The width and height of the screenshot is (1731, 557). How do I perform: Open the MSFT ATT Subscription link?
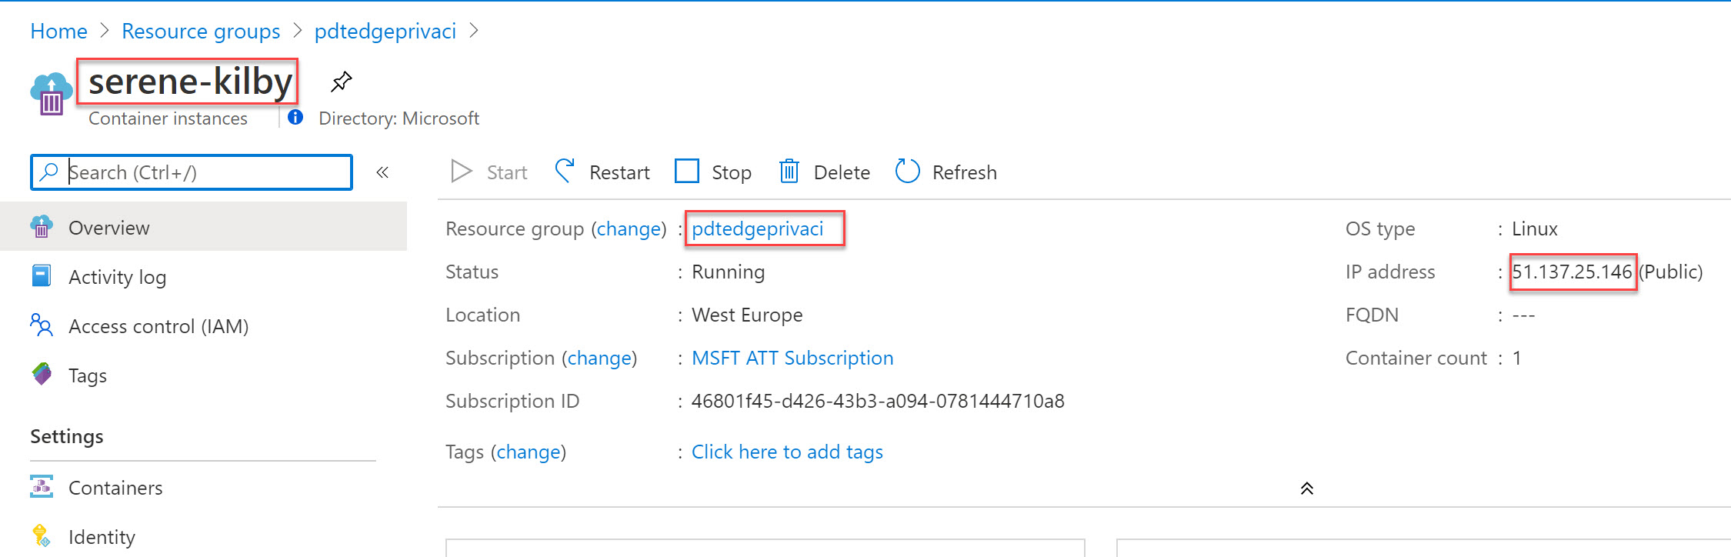[x=792, y=358]
